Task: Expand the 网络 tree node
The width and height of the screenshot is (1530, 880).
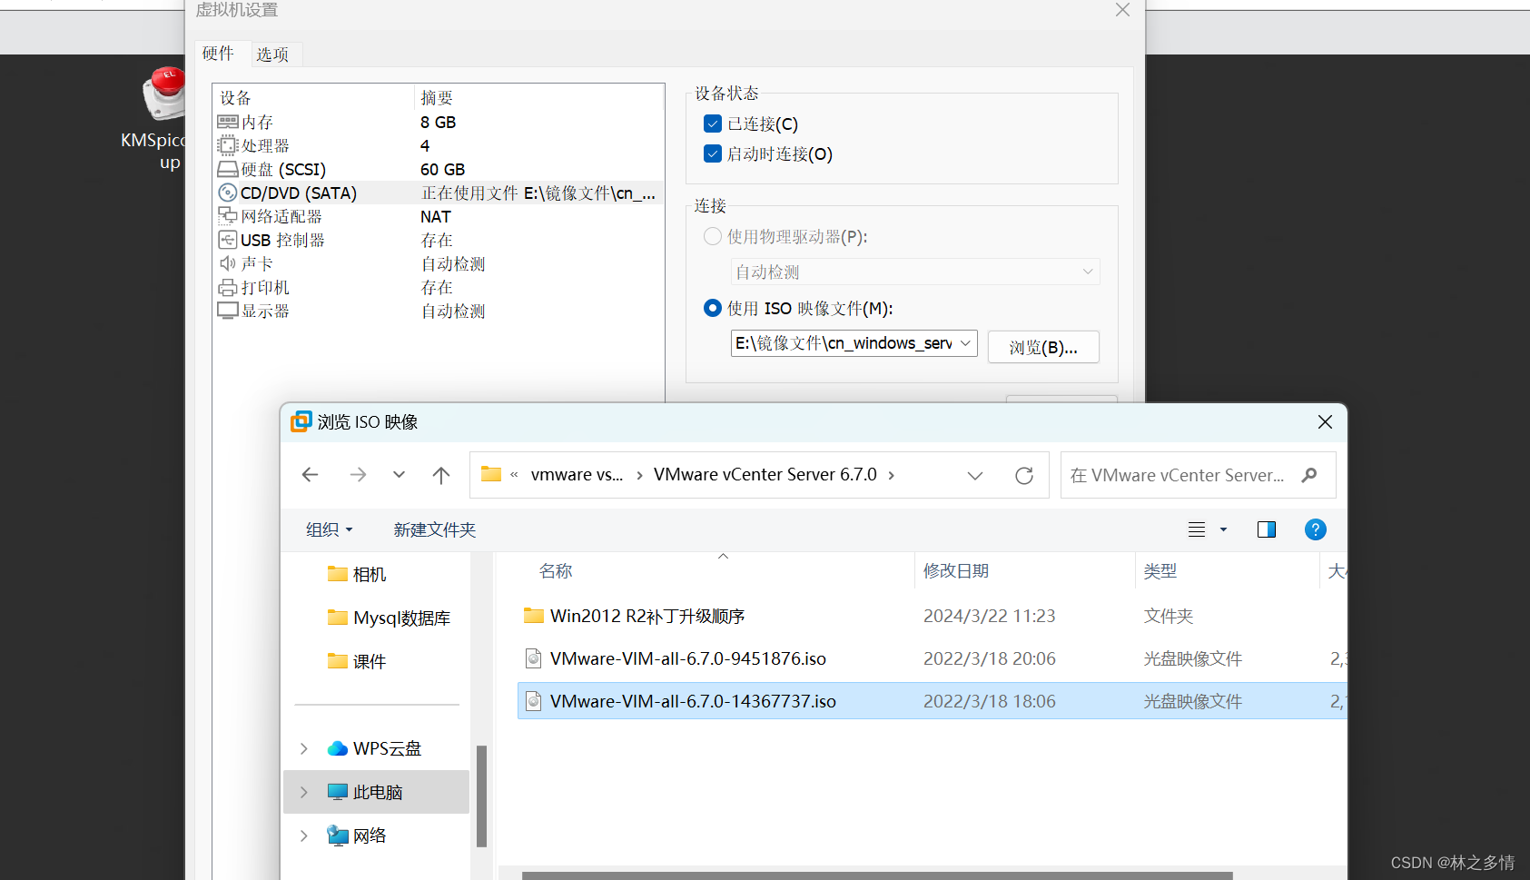Action: pyautogui.click(x=304, y=836)
